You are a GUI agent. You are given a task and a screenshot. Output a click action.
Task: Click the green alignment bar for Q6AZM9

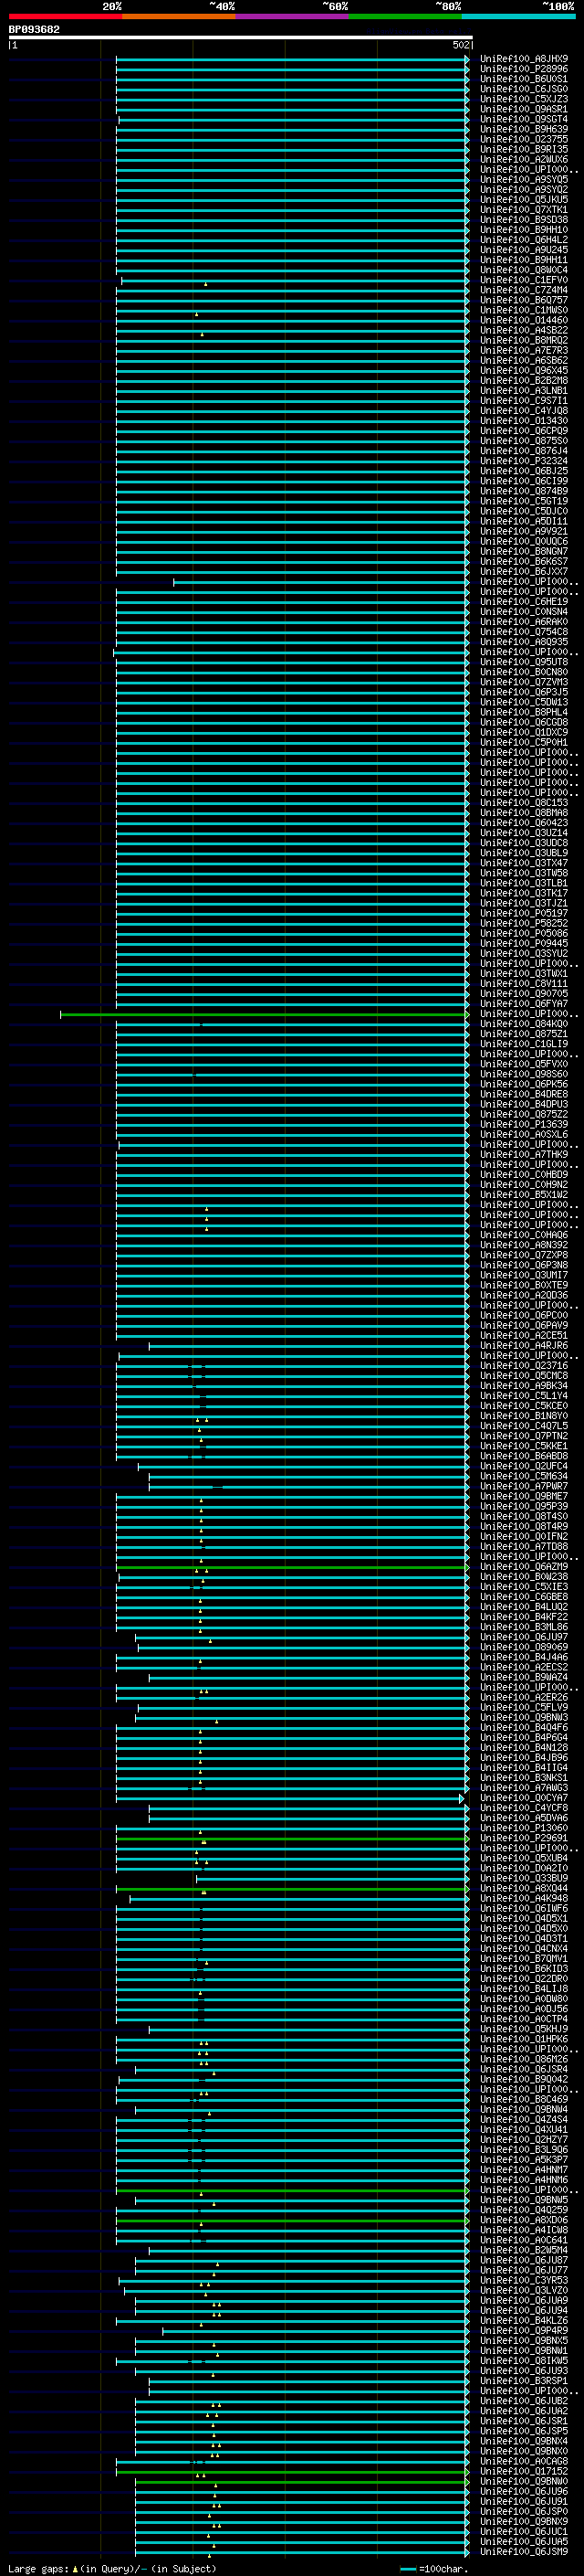(x=293, y=1568)
